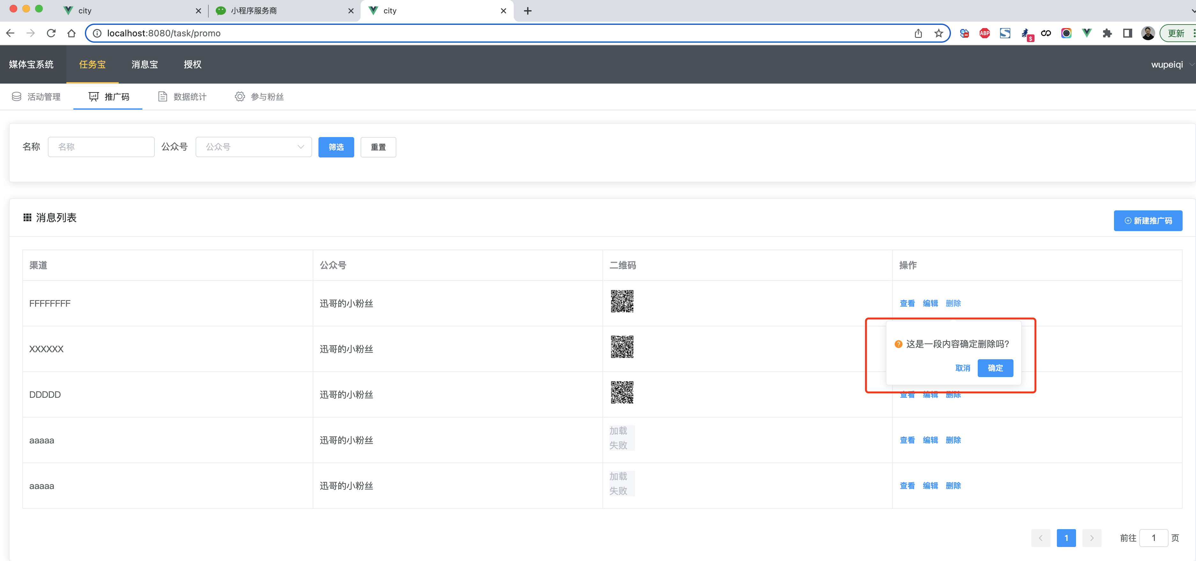Viewport: 1196px width, 561px height.
Task: Click the browser home icon
Action: point(71,33)
